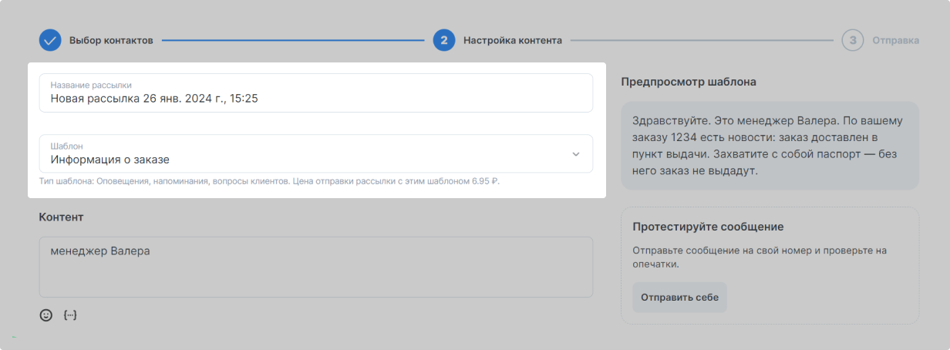Click the chevron arrow in template selector
950x350 pixels.
click(x=575, y=154)
